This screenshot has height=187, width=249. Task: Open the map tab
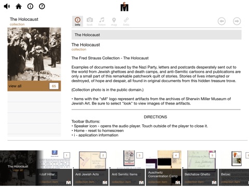click(x=114, y=21)
